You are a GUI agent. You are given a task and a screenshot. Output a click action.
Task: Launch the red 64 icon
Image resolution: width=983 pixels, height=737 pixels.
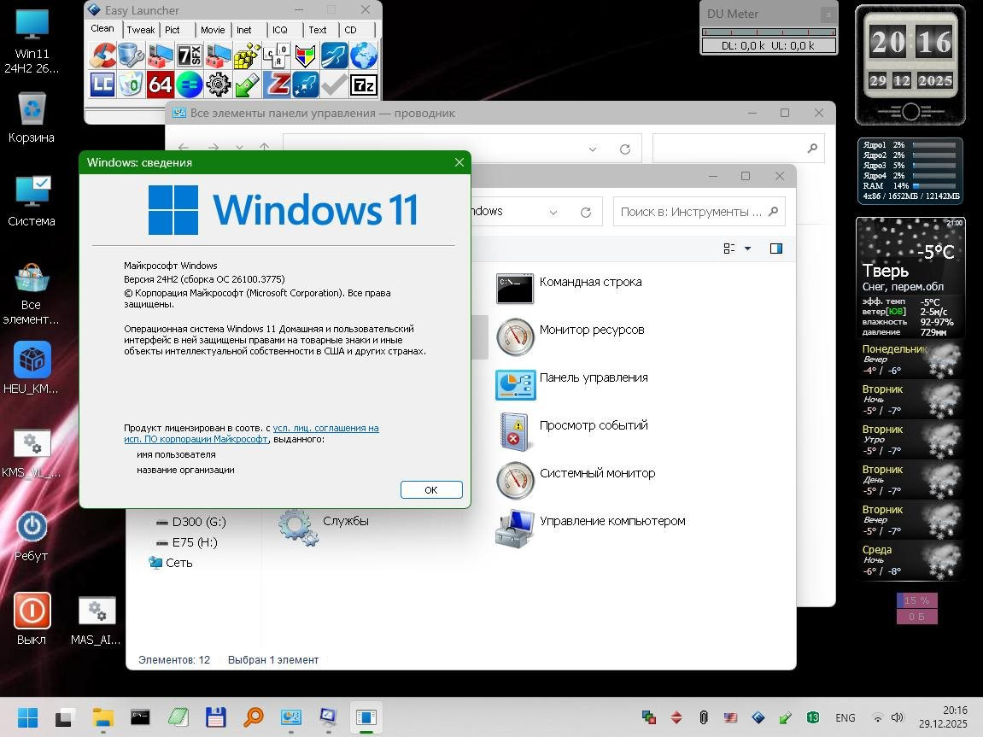click(160, 84)
